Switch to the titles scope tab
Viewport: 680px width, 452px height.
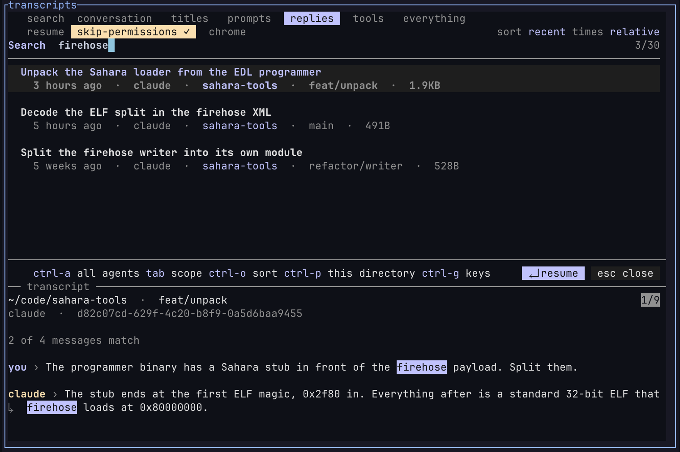190,18
